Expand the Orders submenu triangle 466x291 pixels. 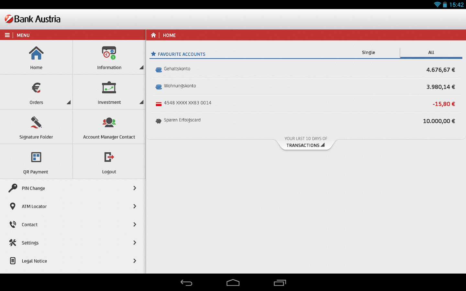pos(69,102)
